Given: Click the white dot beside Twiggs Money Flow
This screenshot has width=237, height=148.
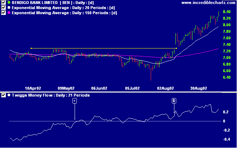Looking at the screenshot, I should tap(9, 95).
